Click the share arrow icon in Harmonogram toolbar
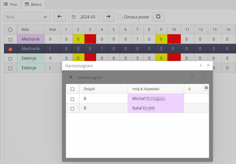Image resolution: width=236 pixels, height=164 pixels. pyautogui.click(x=192, y=77)
